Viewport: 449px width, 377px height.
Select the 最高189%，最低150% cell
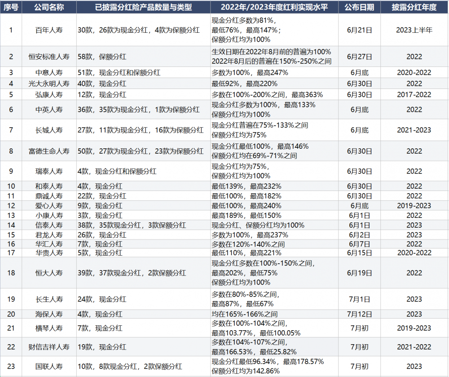274,215
